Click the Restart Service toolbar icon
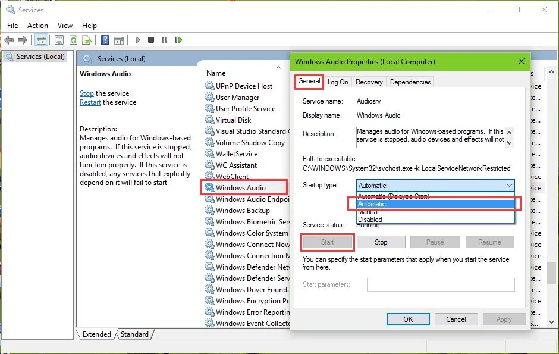The image size is (559, 354). tap(178, 40)
